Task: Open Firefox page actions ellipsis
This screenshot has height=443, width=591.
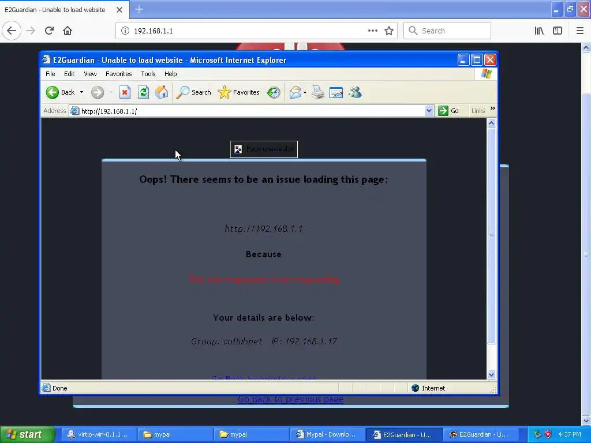Action: click(x=372, y=31)
